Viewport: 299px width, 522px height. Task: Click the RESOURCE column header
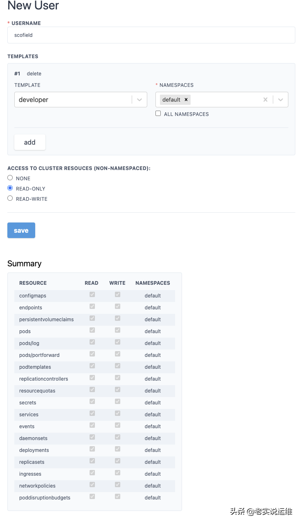pos(33,283)
